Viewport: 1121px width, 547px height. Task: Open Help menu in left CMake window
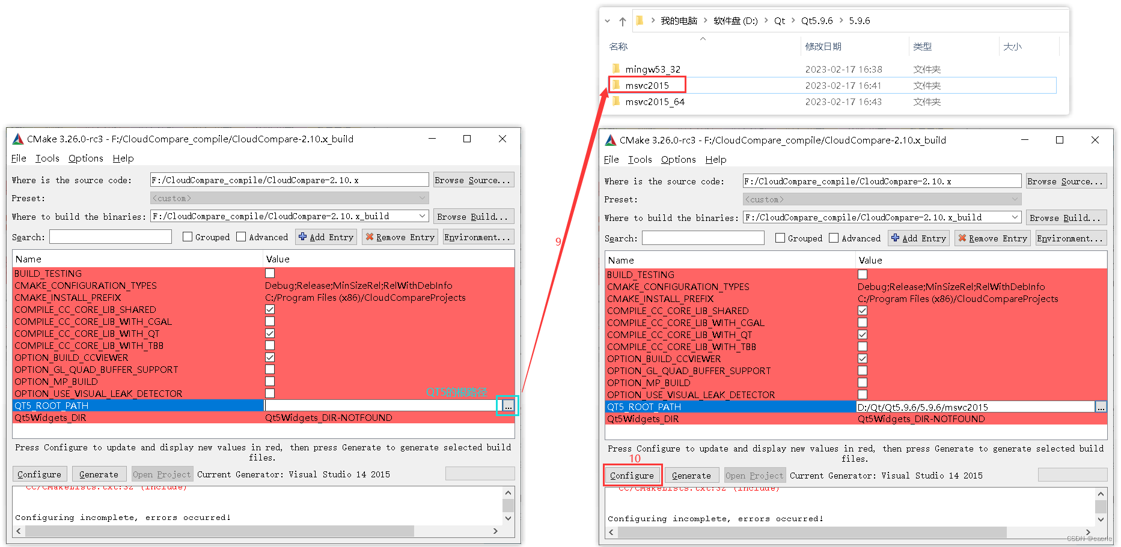123,159
